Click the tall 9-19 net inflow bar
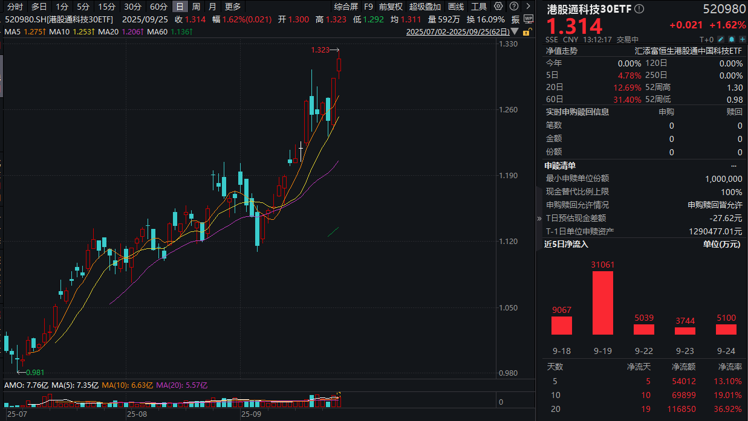The height and width of the screenshot is (421, 748). point(602,302)
